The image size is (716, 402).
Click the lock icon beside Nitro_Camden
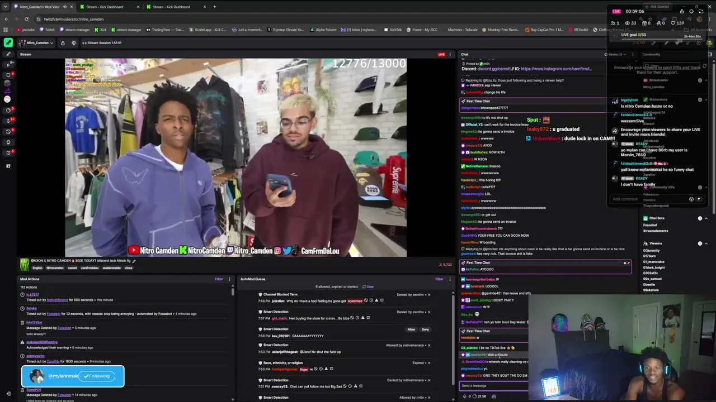click(63, 43)
